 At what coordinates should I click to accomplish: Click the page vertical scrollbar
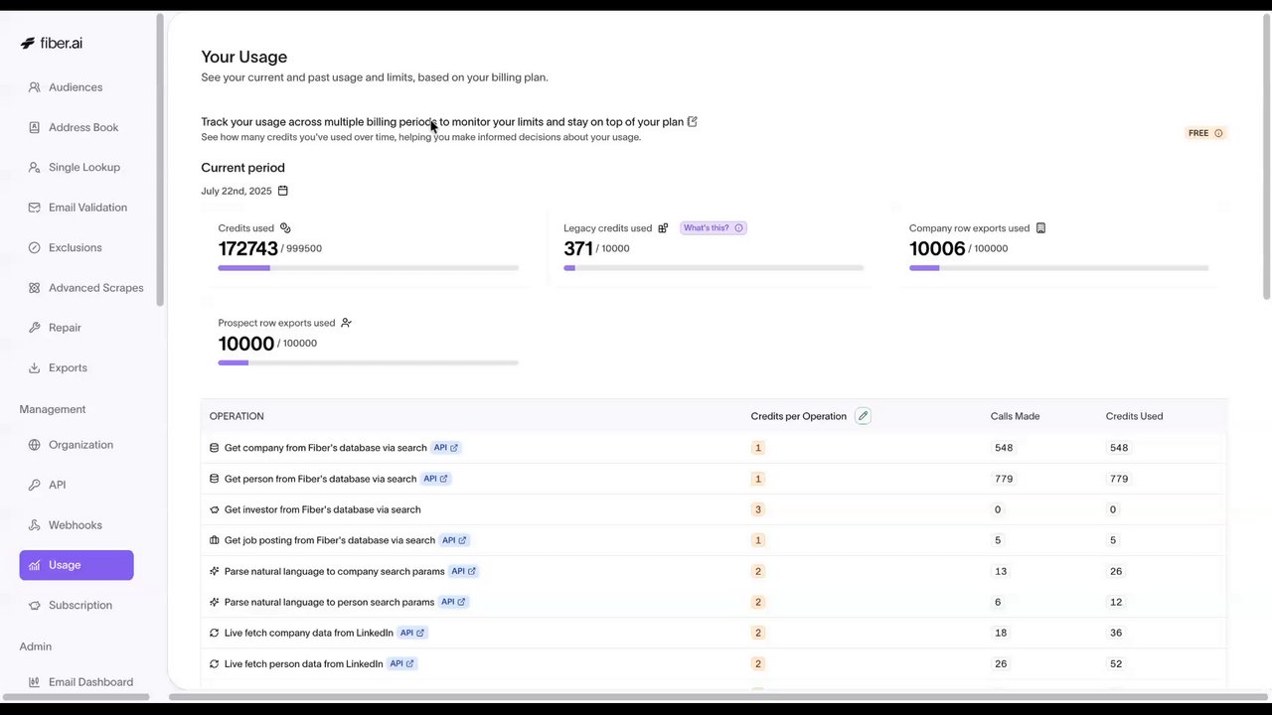1266,159
